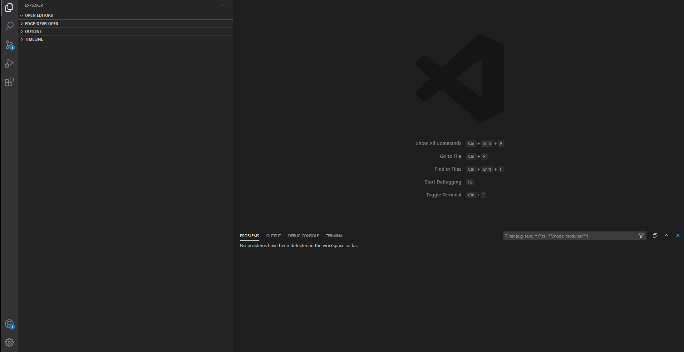Click the 'Find in Files' hint text
This screenshot has height=352, width=684.
(448, 169)
